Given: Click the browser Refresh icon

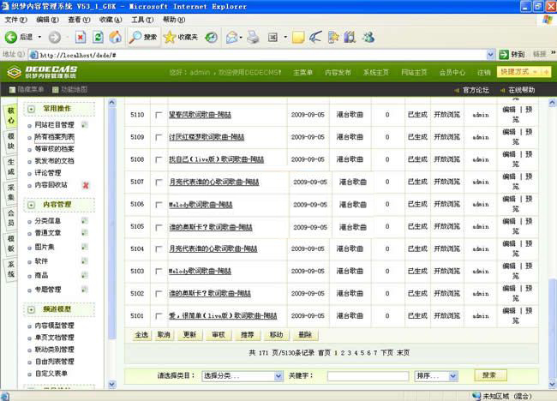Looking at the screenshot, I should click(x=98, y=38).
